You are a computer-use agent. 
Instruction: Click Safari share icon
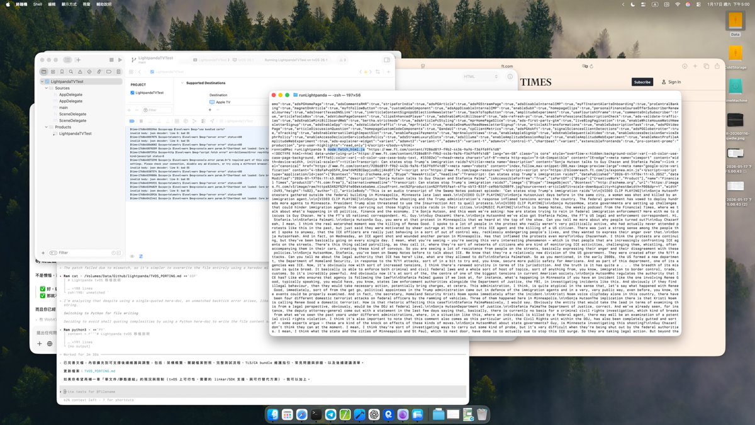point(717,66)
